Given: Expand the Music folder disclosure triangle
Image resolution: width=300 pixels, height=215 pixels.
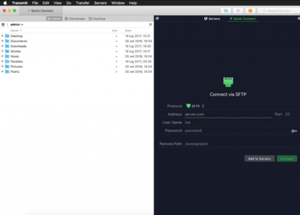Looking at the screenshot, I should 2,56.
